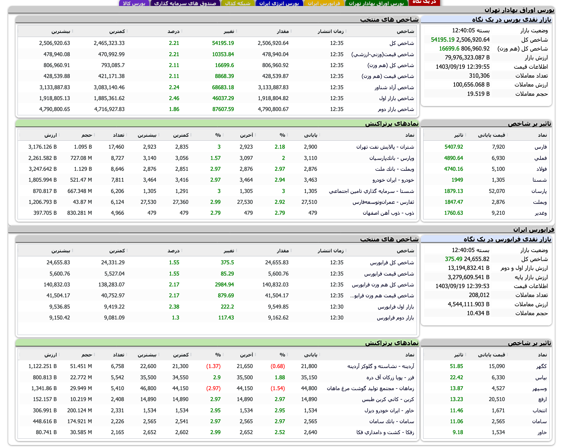
Task: Click sort icon on بیشترین column header
Action: (x=73, y=31)
